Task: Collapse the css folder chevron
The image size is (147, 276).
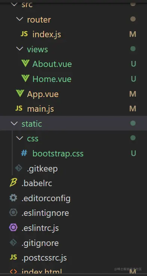Action: tap(19, 138)
